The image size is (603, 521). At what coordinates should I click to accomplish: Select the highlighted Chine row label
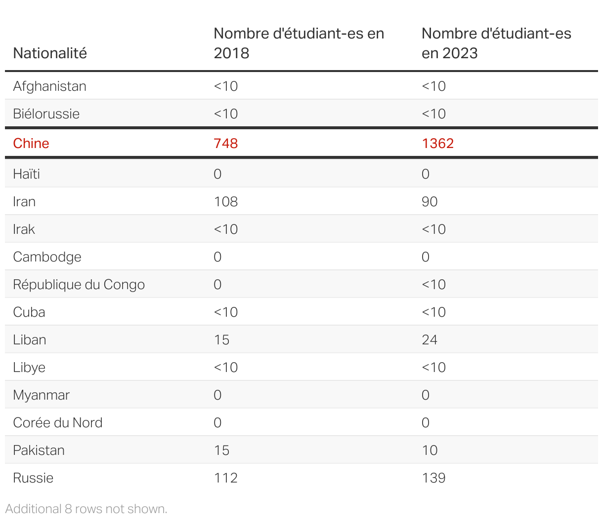(31, 143)
